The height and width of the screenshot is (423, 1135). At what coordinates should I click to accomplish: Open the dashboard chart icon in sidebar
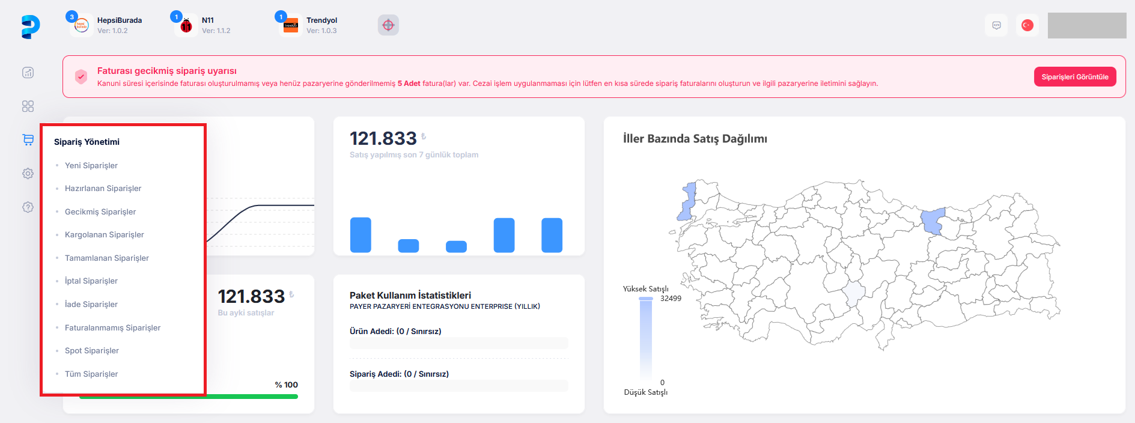click(x=28, y=73)
